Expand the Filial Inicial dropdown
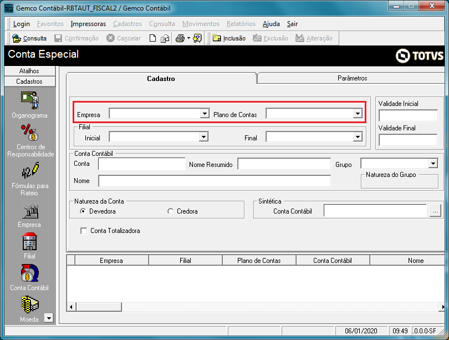 (203, 137)
